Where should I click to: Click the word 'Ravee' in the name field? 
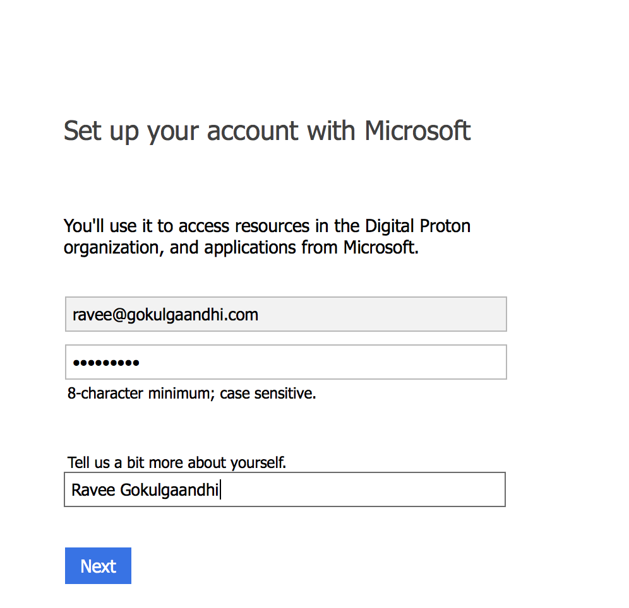(93, 490)
